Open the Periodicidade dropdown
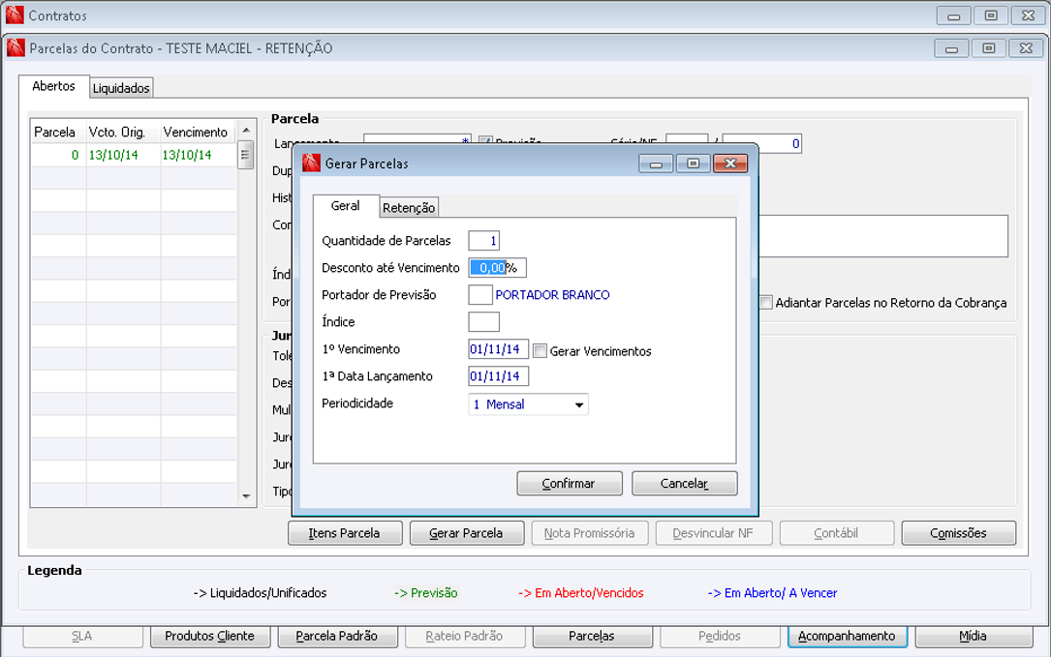 (579, 404)
